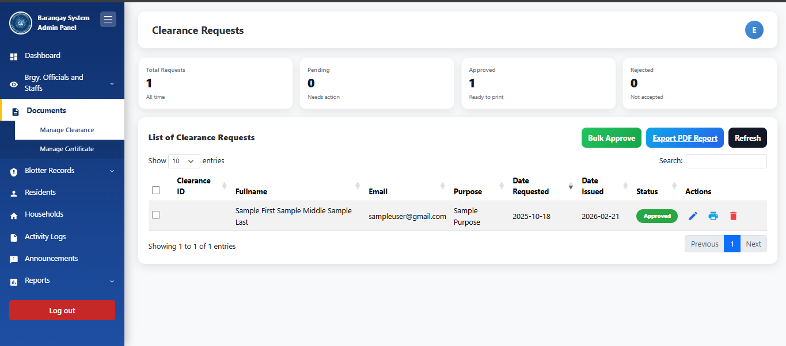Open the user avatar 'E' icon
786x346 pixels.
754,30
